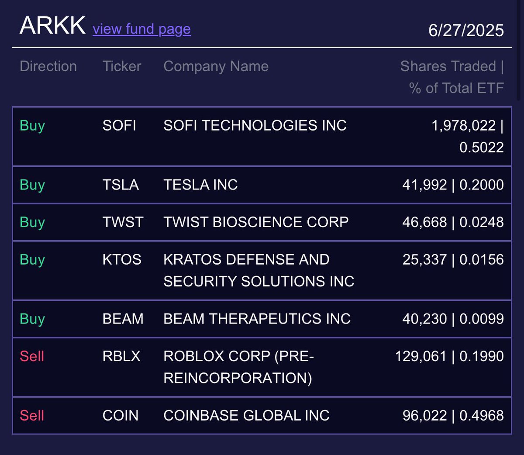Click the 129,061 | 0.1990 value
Image resolution: width=524 pixels, height=455 pixels.
449,356
